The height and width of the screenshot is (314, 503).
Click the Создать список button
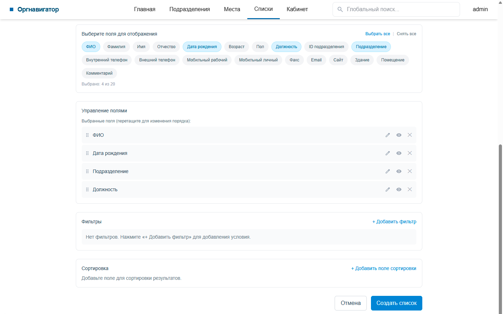396,303
